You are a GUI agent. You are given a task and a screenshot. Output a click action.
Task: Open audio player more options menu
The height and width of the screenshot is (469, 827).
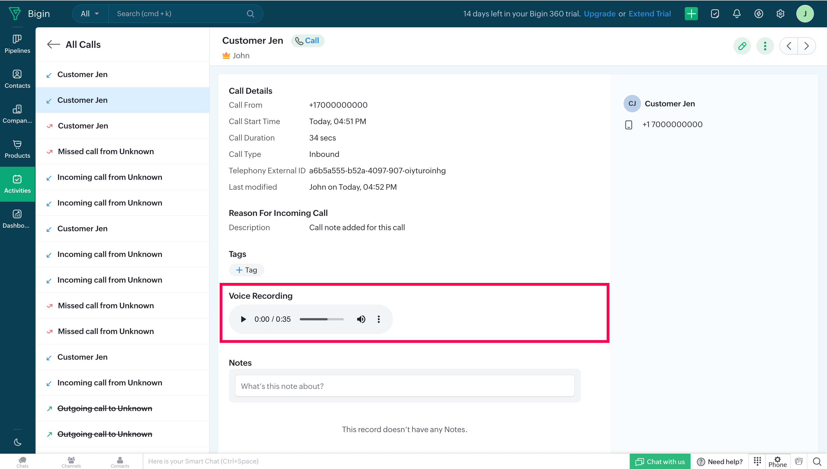click(x=379, y=319)
